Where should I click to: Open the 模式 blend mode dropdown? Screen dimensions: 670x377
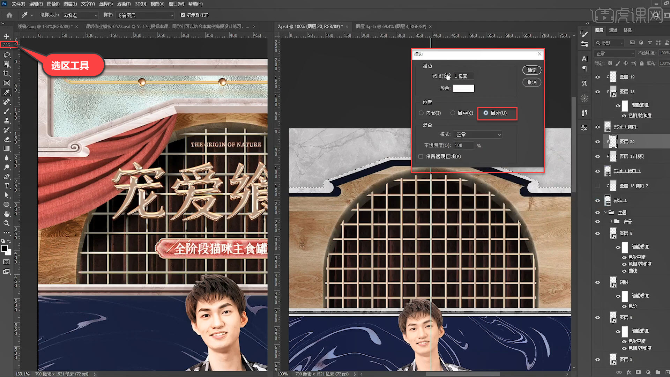tap(477, 134)
